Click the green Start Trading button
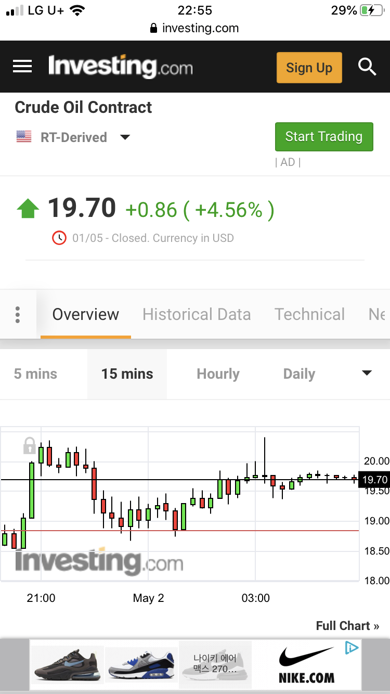The width and height of the screenshot is (390, 694). pos(323,137)
